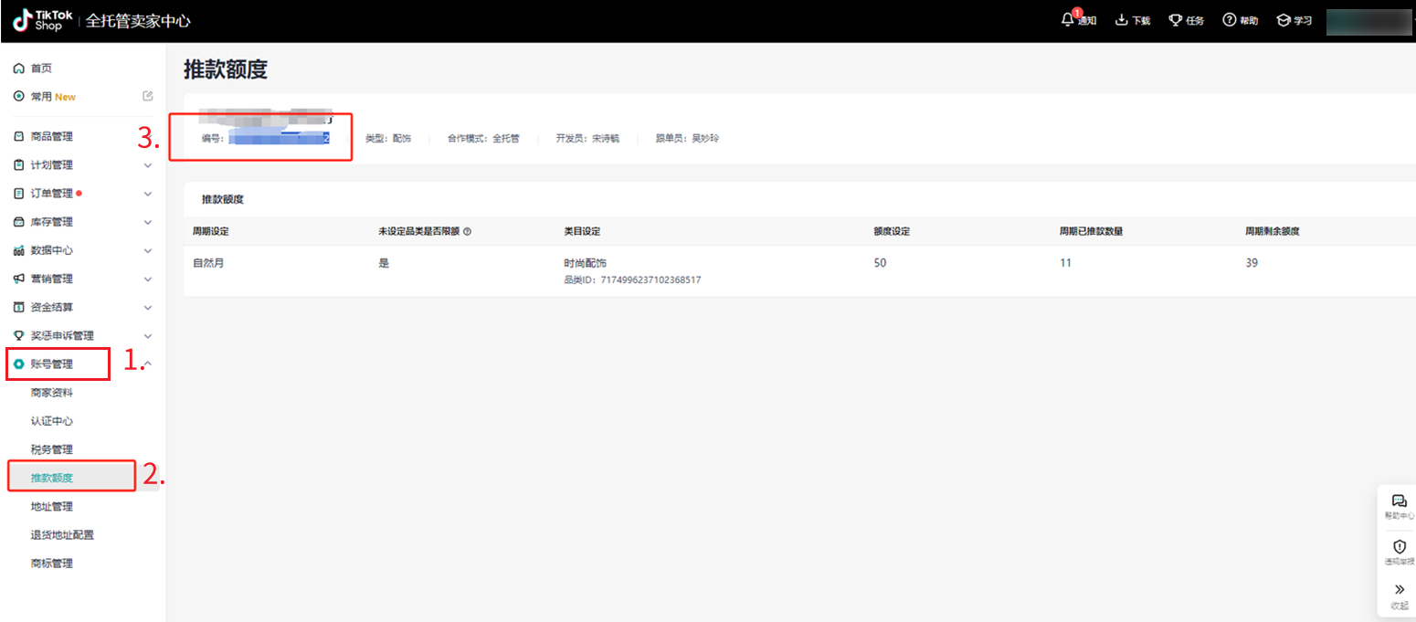Click the 违规举报 shield icon
The width and height of the screenshot is (1416, 622).
coord(1399,546)
